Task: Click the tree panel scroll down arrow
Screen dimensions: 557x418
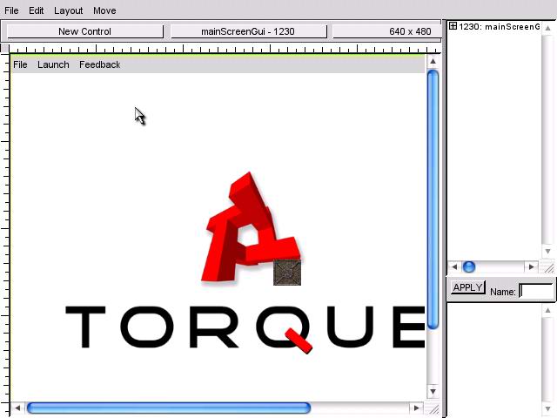Action: coord(547,252)
